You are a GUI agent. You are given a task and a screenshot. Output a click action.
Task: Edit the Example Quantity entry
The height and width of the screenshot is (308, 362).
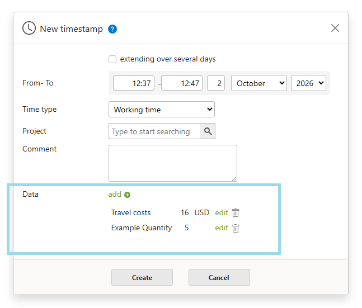point(222,228)
